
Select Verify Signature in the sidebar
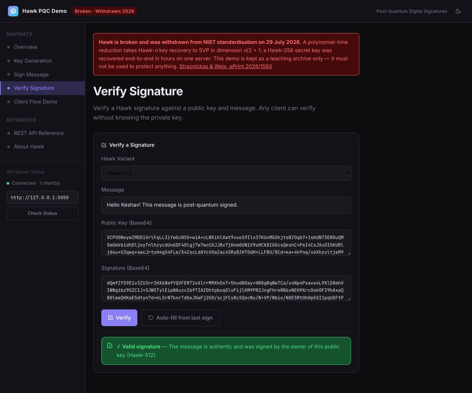click(42, 88)
